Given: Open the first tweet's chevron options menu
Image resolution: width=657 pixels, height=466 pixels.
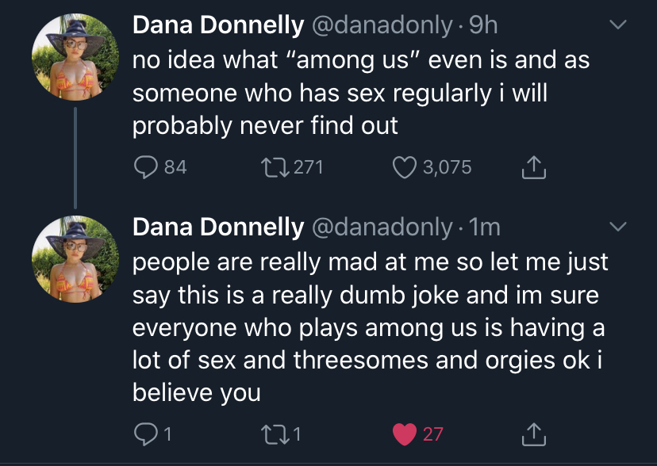Looking at the screenshot, I should pyautogui.click(x=617, y=26).
